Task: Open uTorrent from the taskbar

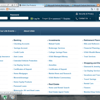Action: click(x=5, y=97)
